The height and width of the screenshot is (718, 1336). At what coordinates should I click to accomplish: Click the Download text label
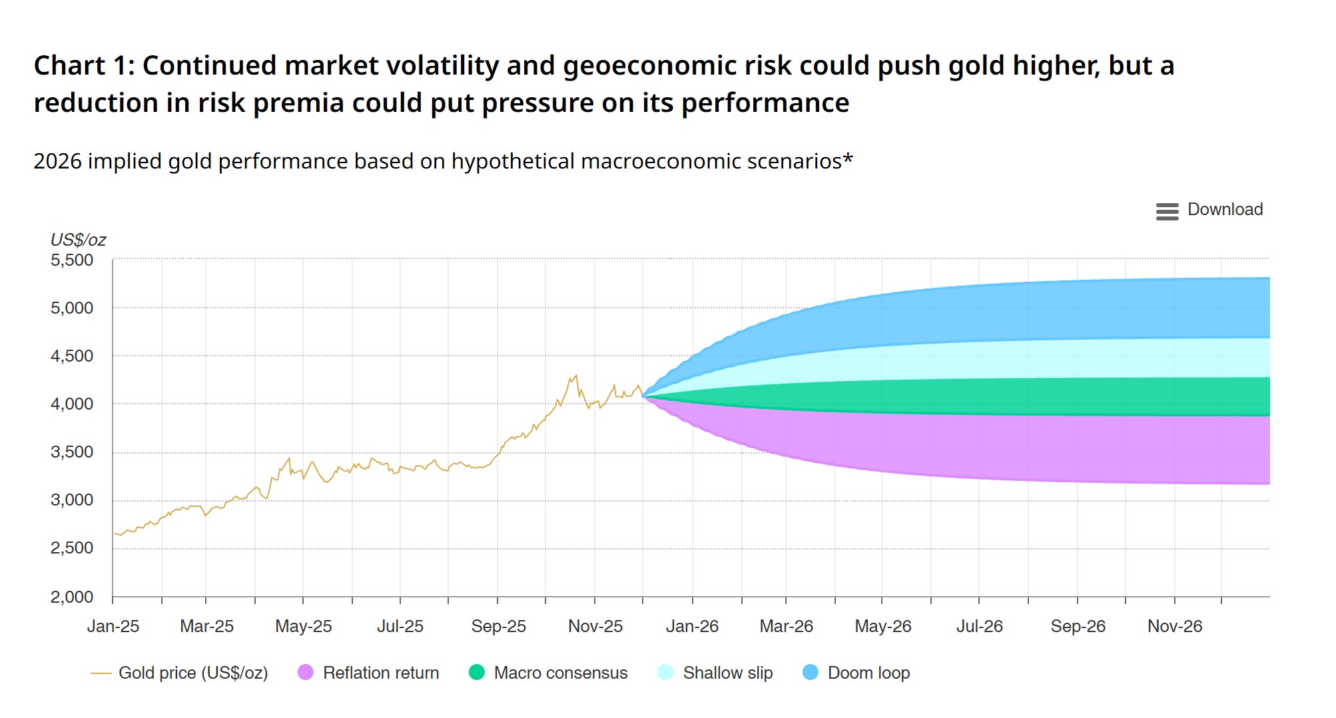coord(1225,210)
